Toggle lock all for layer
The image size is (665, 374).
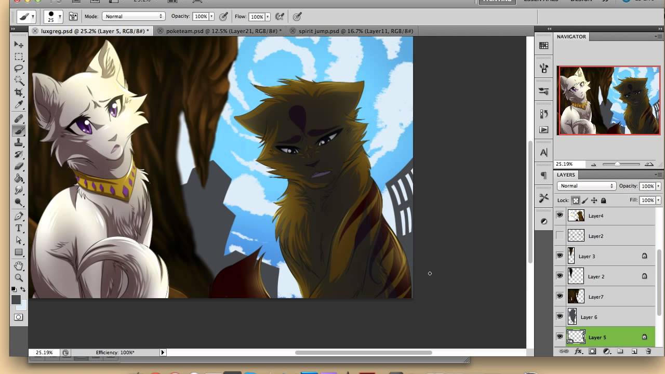[603, 201]
